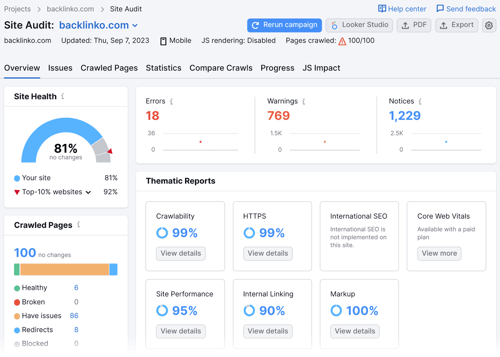Click the Send feedback link

(471, 9)
